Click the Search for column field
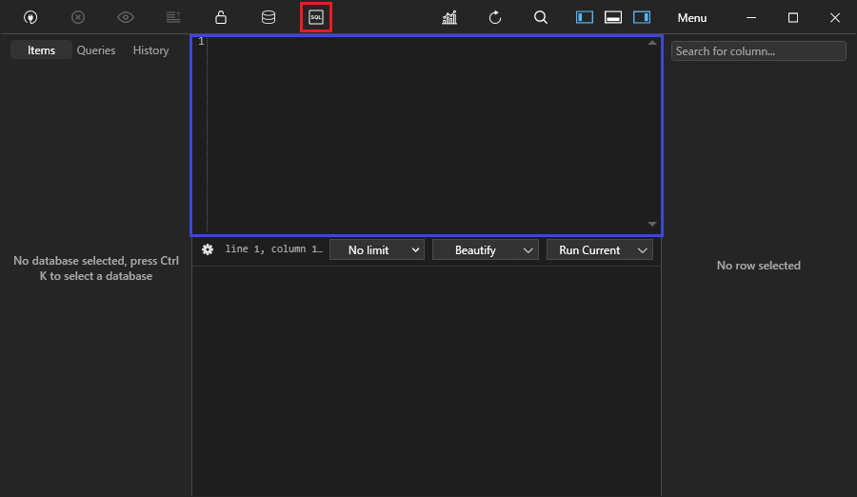This screenshot has width=857, height=497. 759,50
